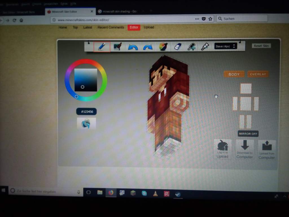The width and height of the screenshot is (289, 217).
Task: Toggle the left-hand leg part visibility
Action: [242, 121]
